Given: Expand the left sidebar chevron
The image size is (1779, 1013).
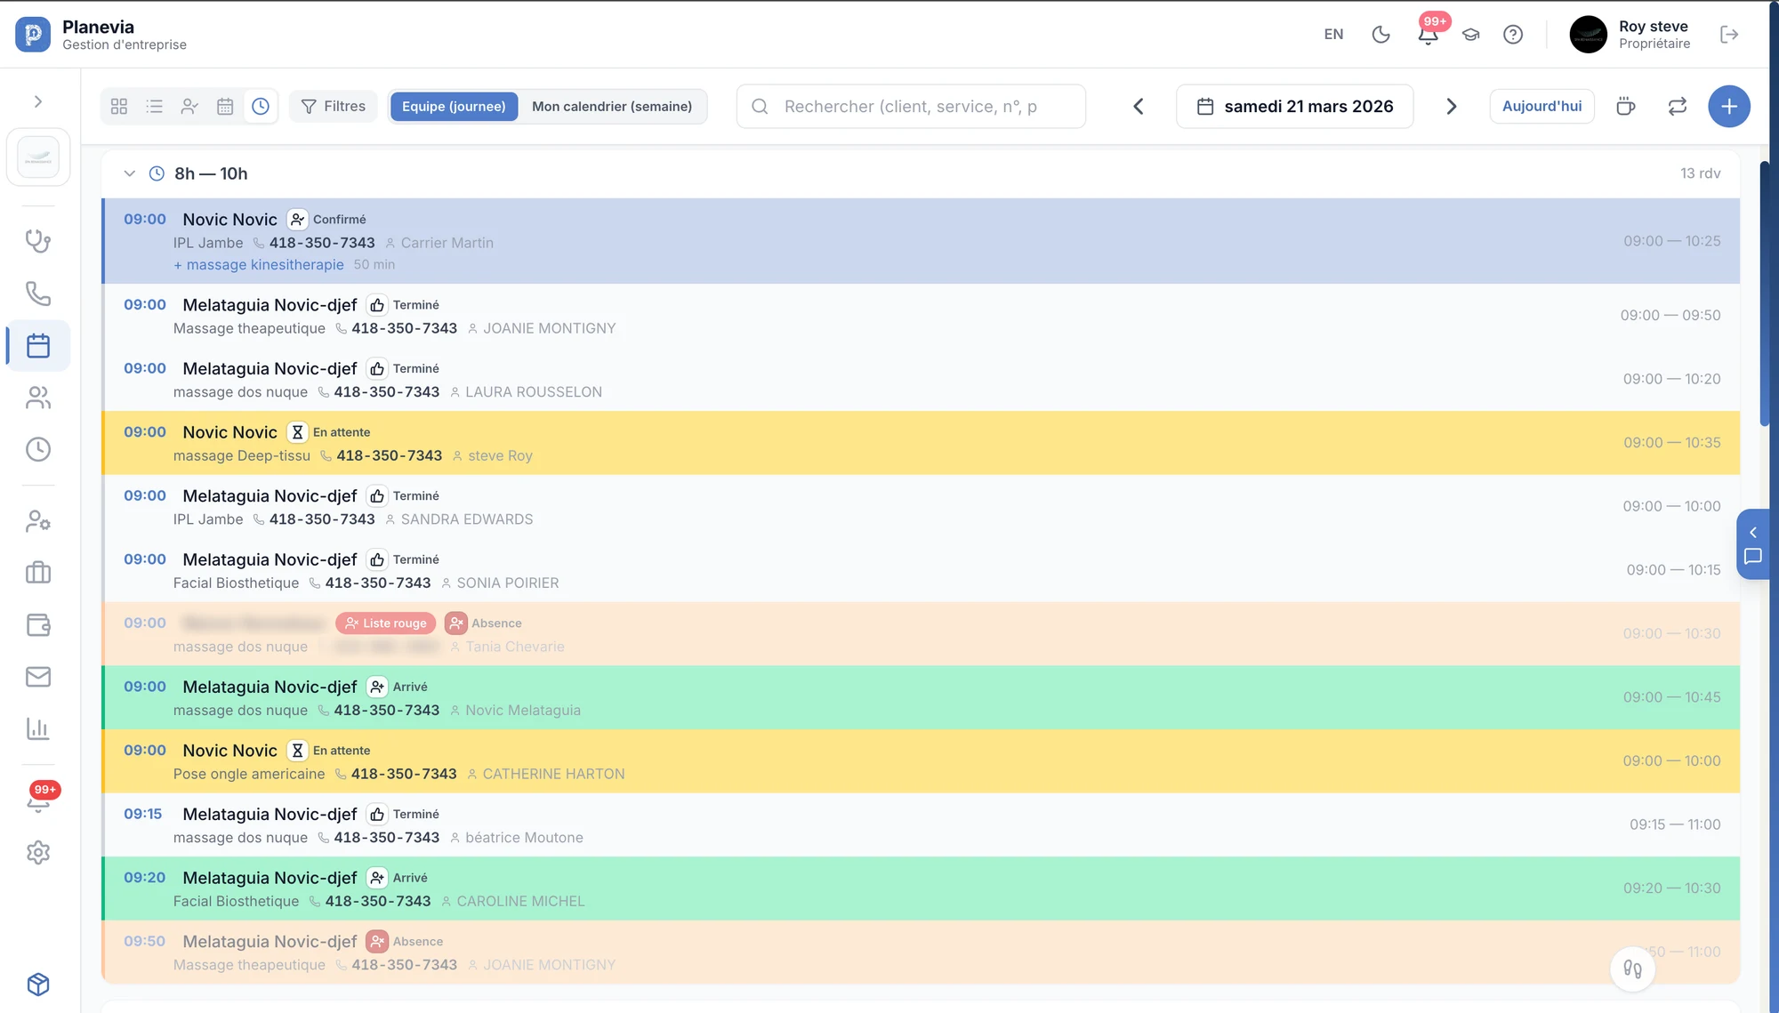Looking at the screenshot, I should [38, 102].
